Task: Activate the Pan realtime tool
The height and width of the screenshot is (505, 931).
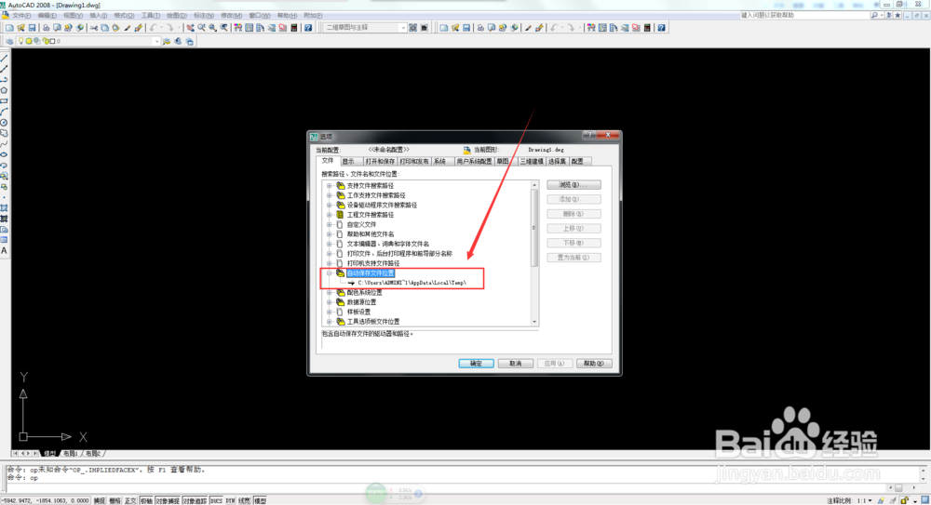Action: point(190,28)
